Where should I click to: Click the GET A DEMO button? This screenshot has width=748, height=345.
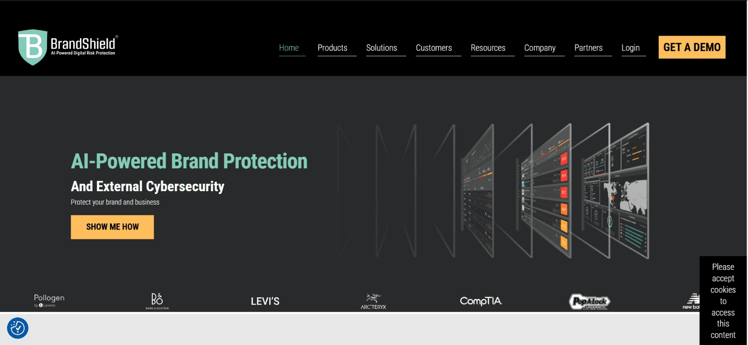pos(692,47)
